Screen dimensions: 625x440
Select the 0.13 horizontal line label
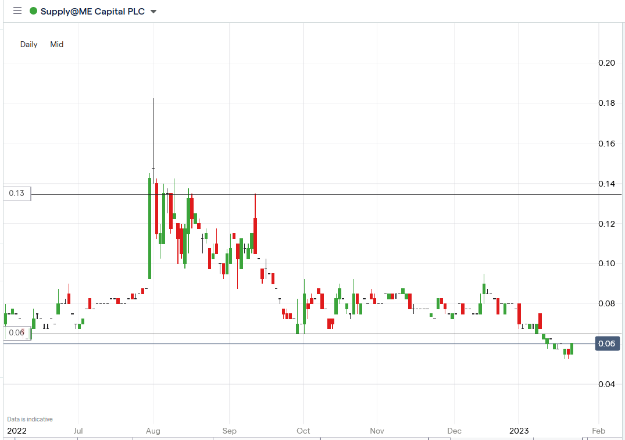tap(17, 194)
